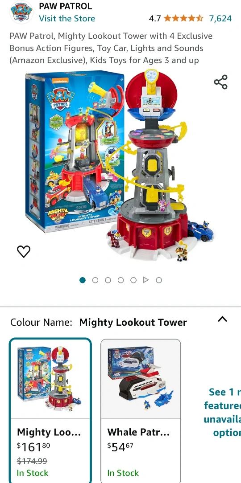This screenshot has width=241, height=483.
Task: Play product video via triangle indicator
Action: tap(146, 280)
